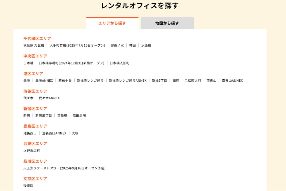Select the 池袋西口 office link
Screen dimensions: 286x191
pyautogui.click(x=30, y=133)
